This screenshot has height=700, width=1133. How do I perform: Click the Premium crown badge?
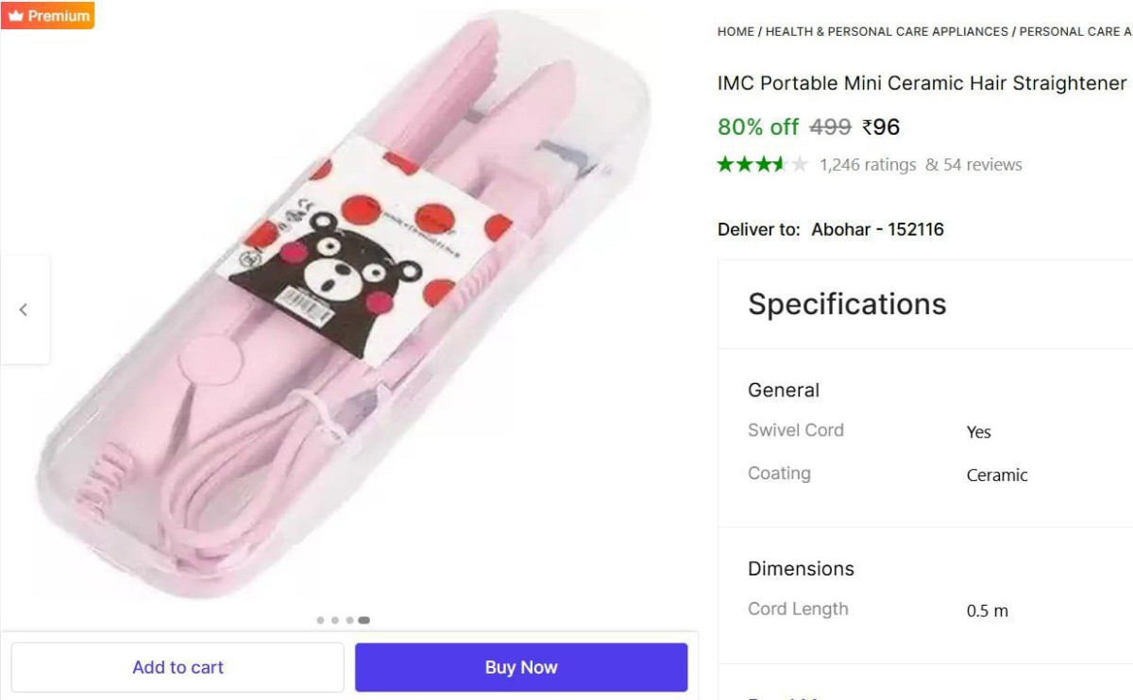[47, 16]
